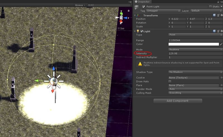Click the Intensity label
223x137 pixels.
click(x=141, y=53)
